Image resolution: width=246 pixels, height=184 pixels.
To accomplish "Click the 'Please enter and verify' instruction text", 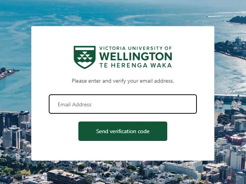I will point(122,81).
